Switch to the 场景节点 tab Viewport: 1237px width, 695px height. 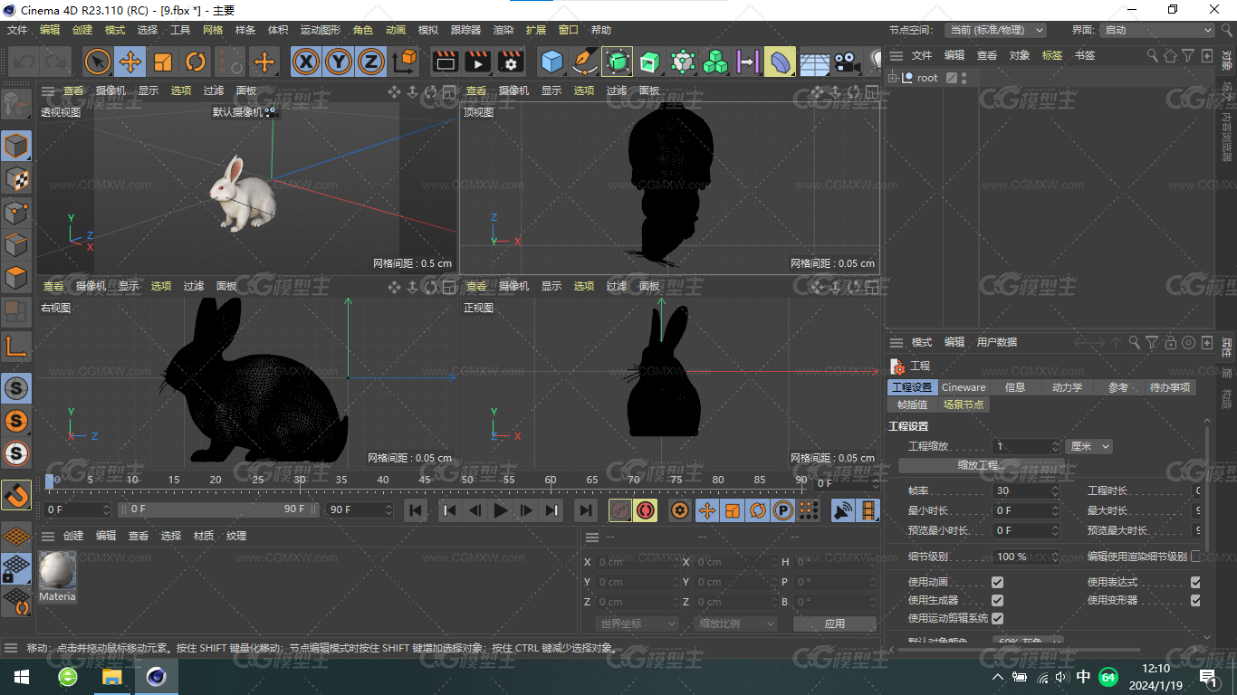click(x=964, y=405)
